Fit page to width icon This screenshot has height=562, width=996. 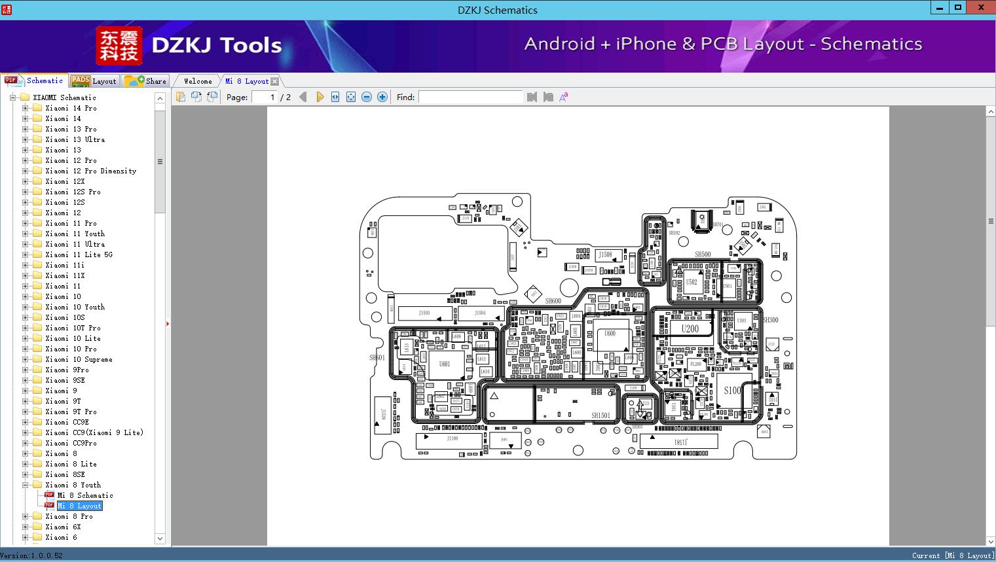coord(335,97)
